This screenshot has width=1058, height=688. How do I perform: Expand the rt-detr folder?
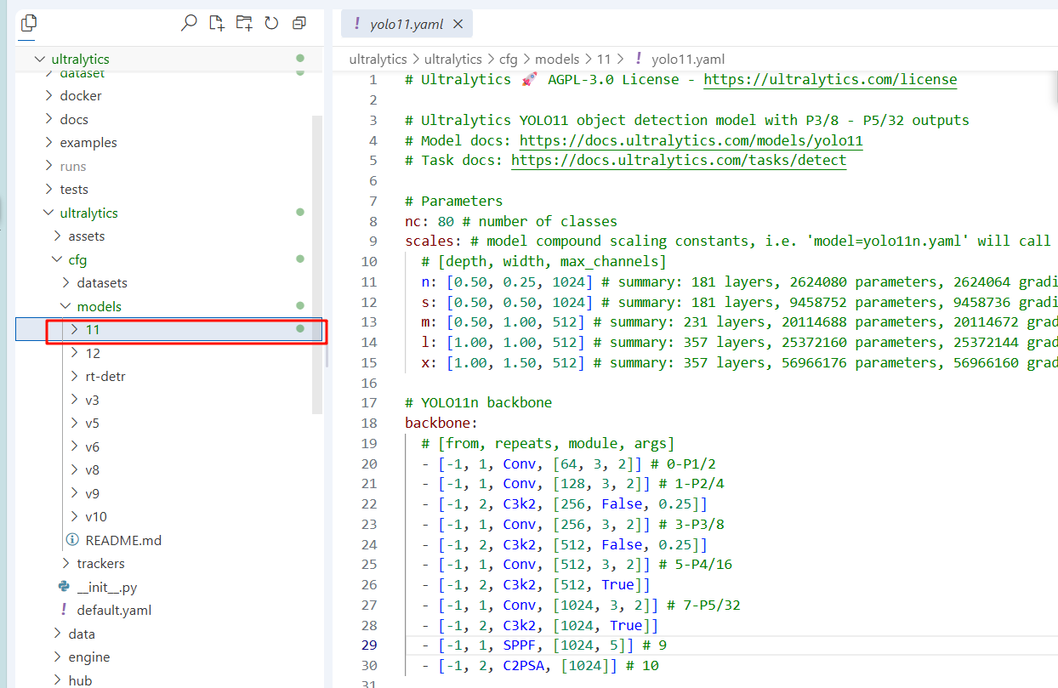point(105,376)
